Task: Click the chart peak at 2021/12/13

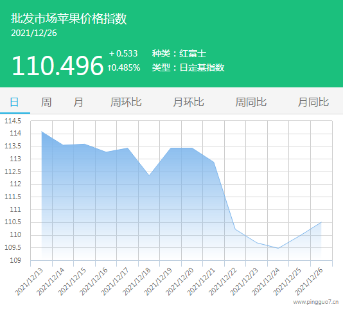Action: point(42,132)
